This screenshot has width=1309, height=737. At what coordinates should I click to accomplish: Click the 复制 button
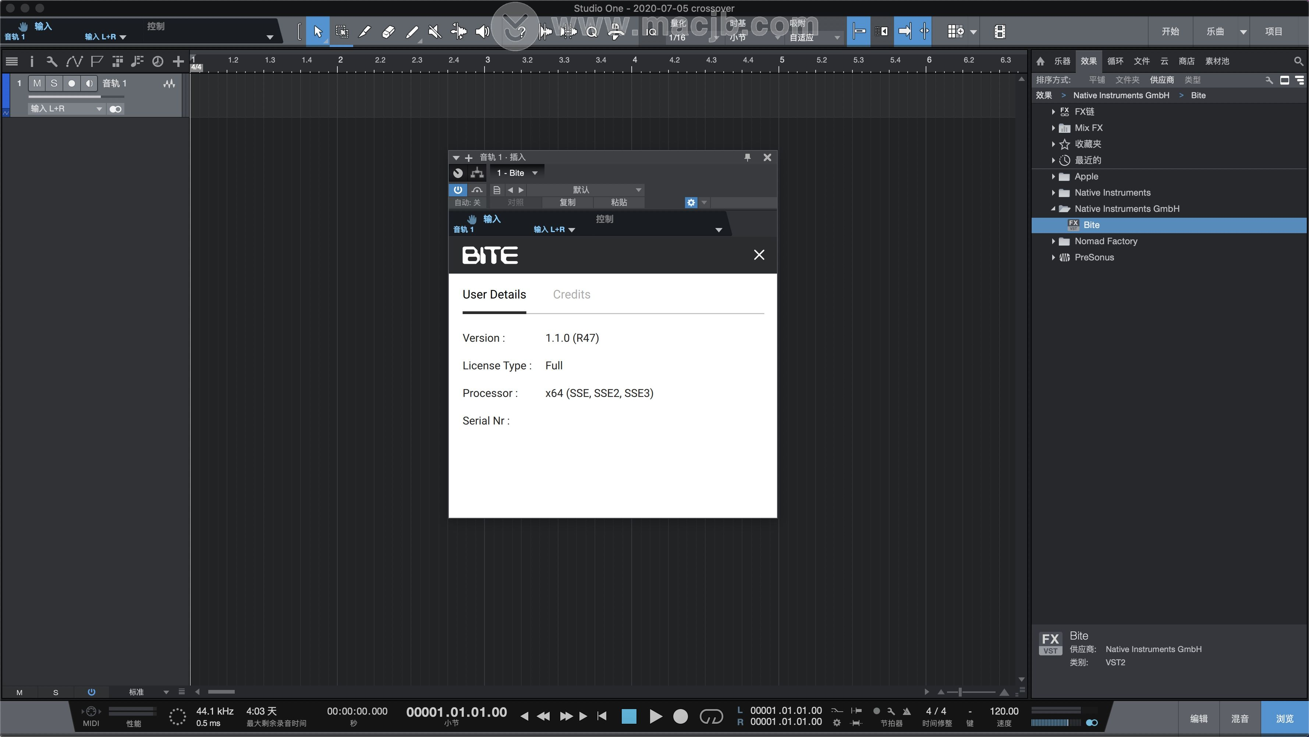coord(567,202)
